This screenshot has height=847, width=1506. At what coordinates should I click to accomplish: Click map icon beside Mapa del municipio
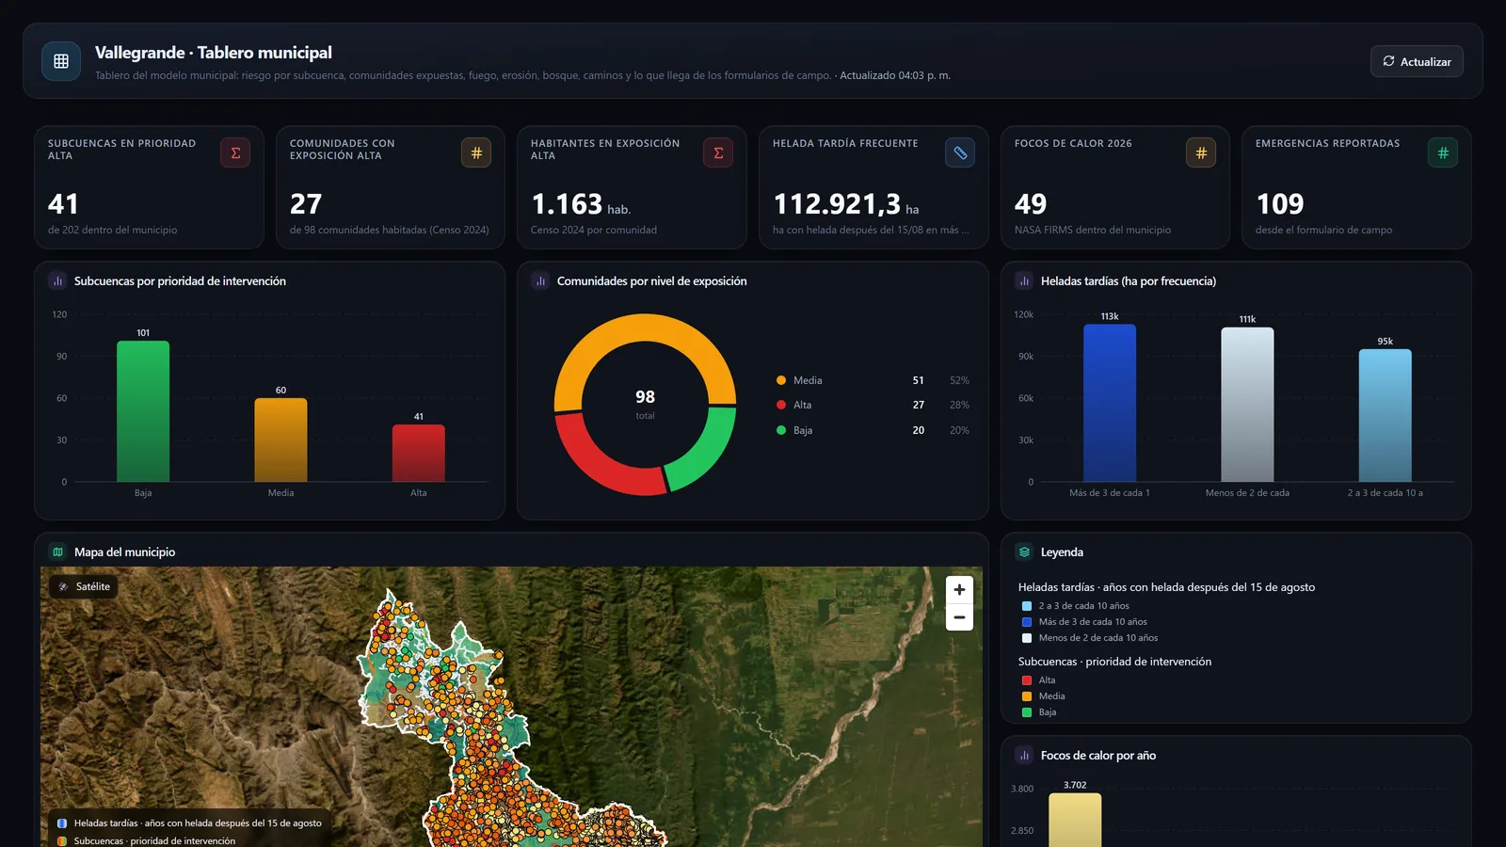[x=57, y=551]
